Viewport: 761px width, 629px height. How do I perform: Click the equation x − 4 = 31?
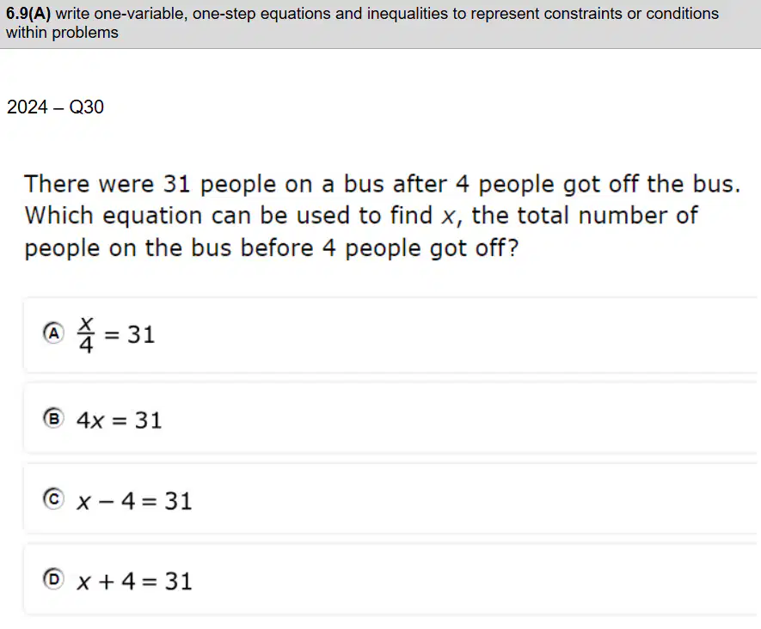(x=134, y=501)
